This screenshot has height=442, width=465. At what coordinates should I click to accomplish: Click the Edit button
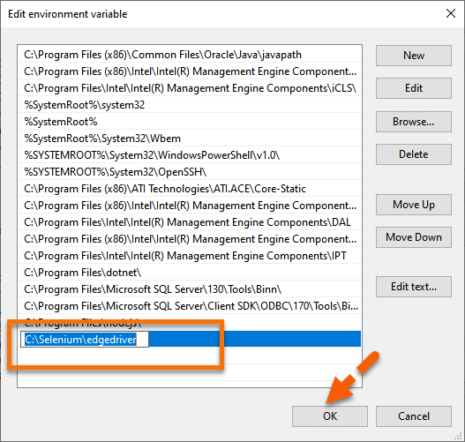coord(414,88)
